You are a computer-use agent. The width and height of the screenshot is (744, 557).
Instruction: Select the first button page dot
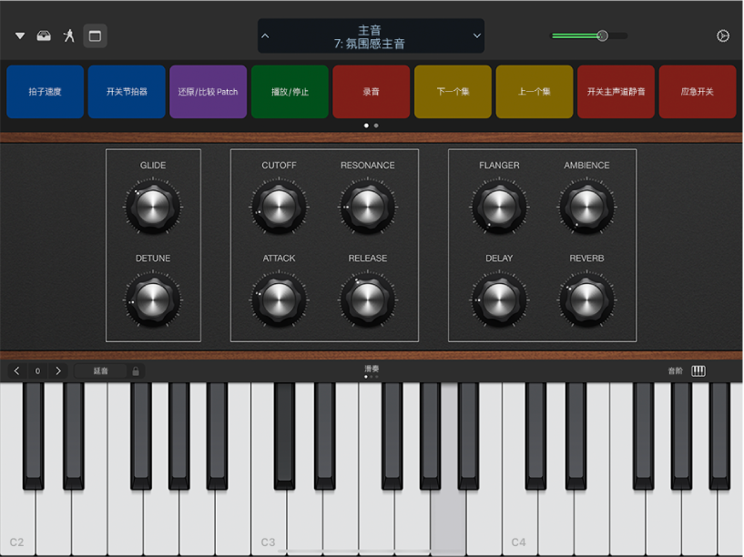[x=366, y=126]
